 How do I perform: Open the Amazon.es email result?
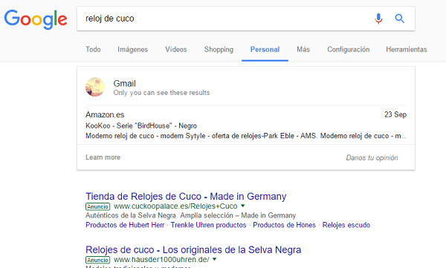coord(105,114)
